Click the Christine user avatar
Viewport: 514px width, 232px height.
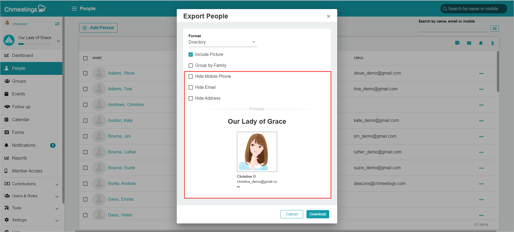(x=7, y=23)
